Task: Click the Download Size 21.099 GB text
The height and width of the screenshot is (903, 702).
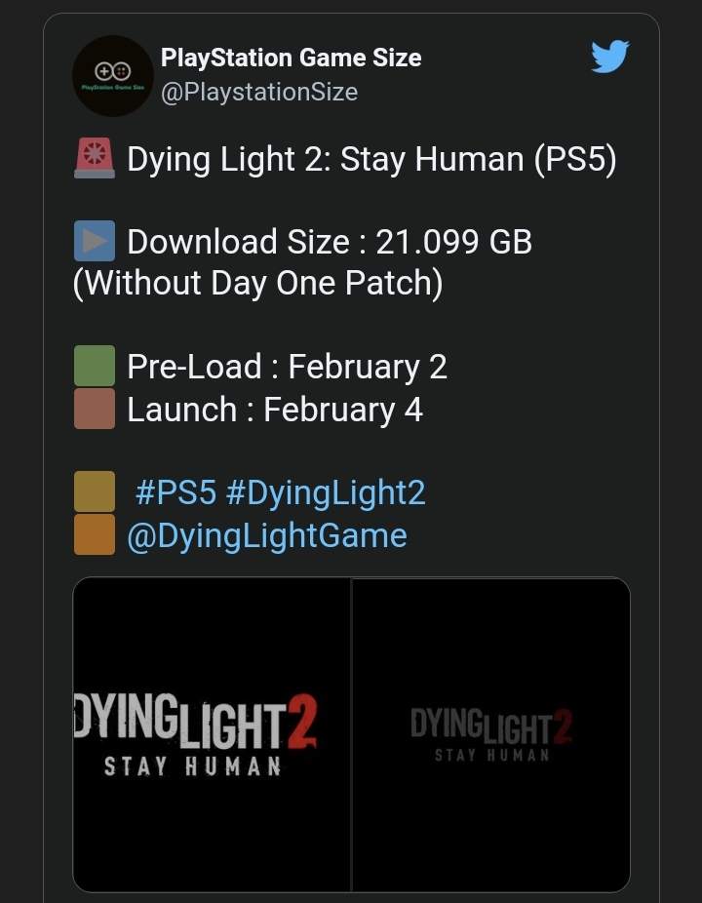Action: pyautogui.click(x=330, y=241)
